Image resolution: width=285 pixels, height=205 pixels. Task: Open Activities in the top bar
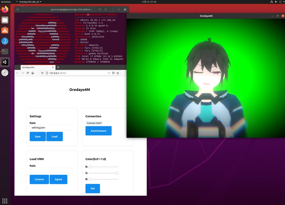[x=6, y=1]
